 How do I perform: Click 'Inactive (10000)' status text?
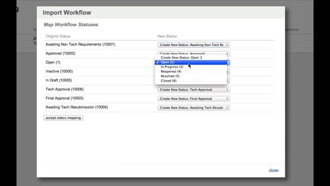[59, 71]
